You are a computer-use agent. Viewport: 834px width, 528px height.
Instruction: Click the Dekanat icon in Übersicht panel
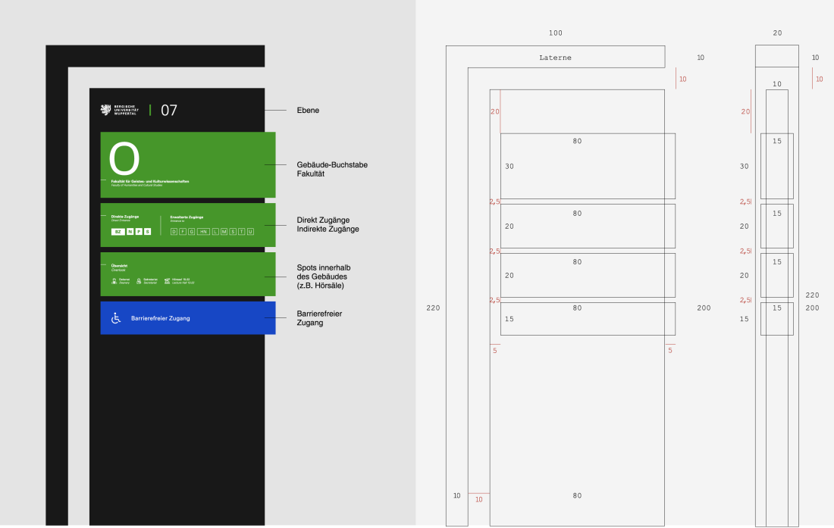point(114,281)
